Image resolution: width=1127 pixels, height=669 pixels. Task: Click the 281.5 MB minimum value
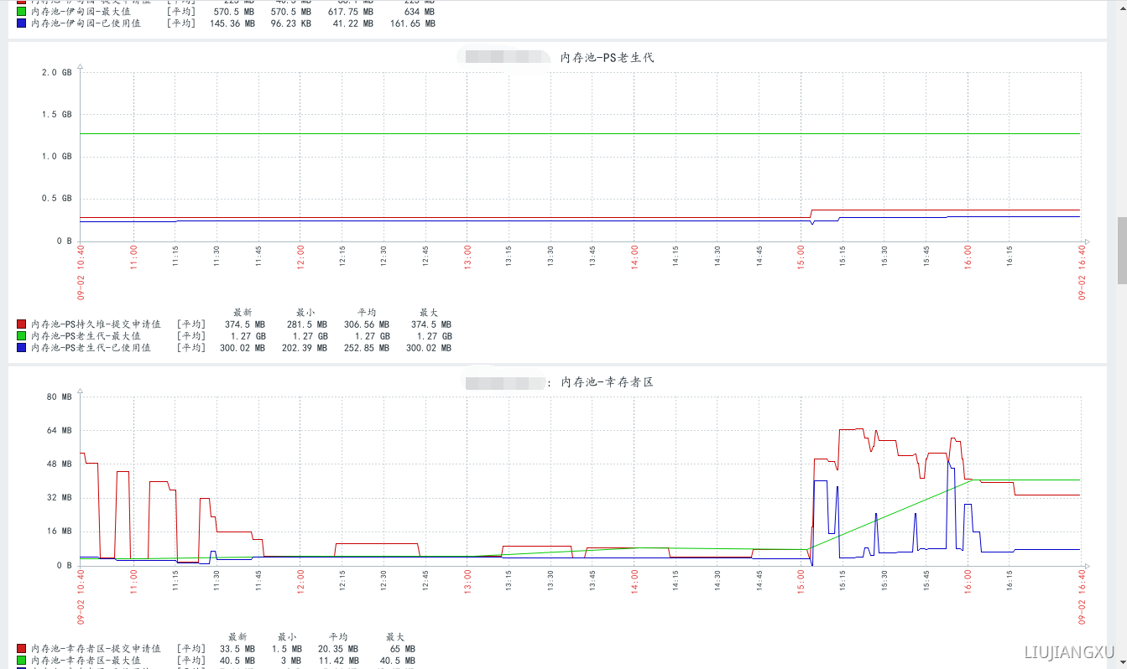(305, 324)
